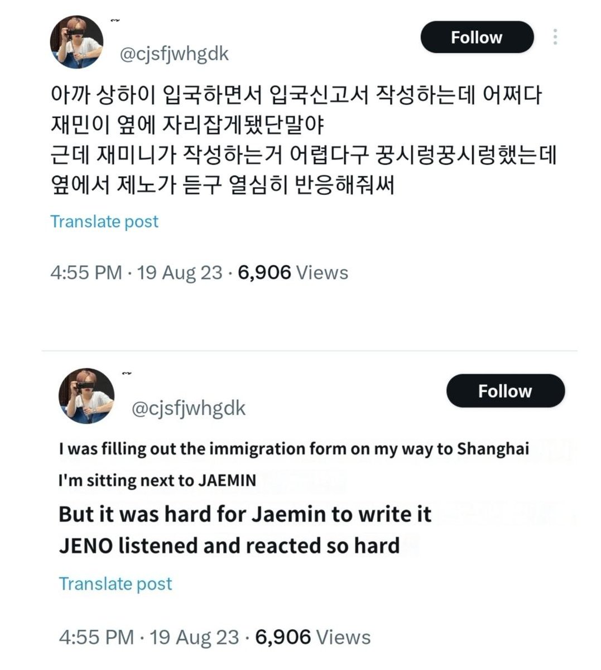
Task: View the 6,906 Views count on the English post
Action: (x=312, y=637)
